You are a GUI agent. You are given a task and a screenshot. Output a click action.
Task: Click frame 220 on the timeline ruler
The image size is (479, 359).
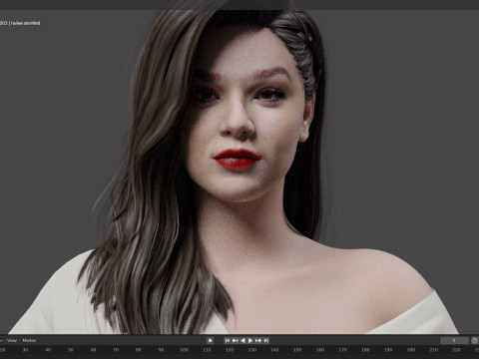[456, 350]
